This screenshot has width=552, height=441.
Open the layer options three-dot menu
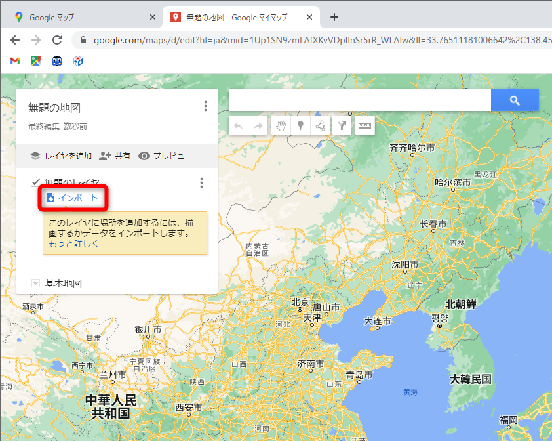pos(201,183)
